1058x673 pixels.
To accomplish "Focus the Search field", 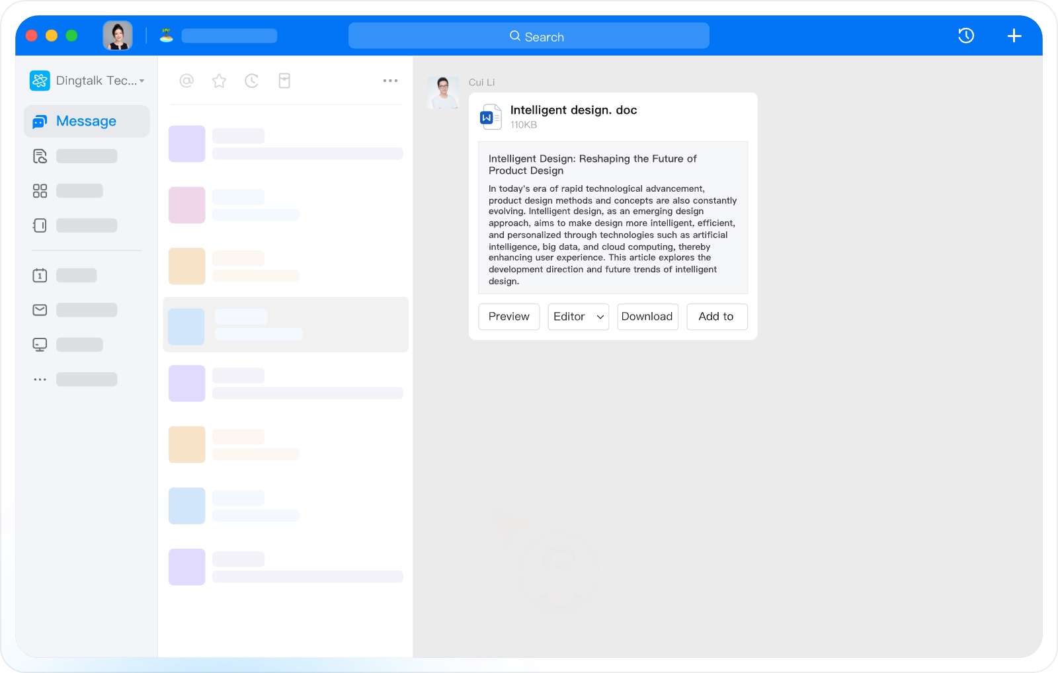I will [529, 36].
